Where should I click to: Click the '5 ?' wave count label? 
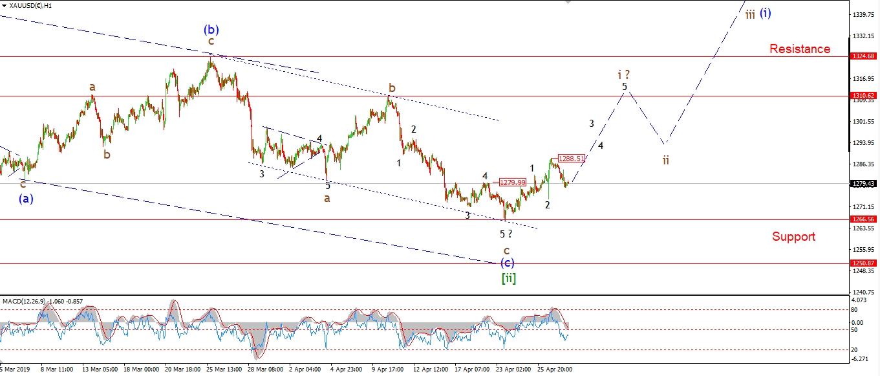(x=505, y=234)
